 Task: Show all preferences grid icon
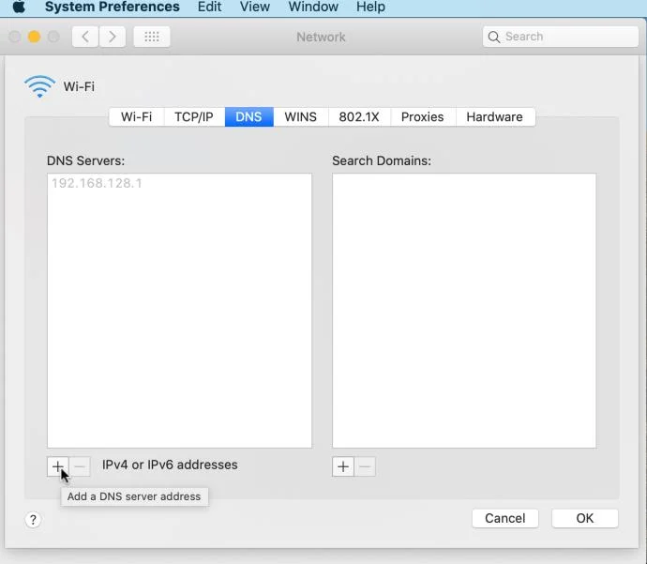click(152, 37)
